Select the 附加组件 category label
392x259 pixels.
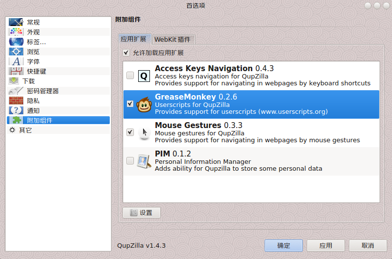click(x=40, y=120)
